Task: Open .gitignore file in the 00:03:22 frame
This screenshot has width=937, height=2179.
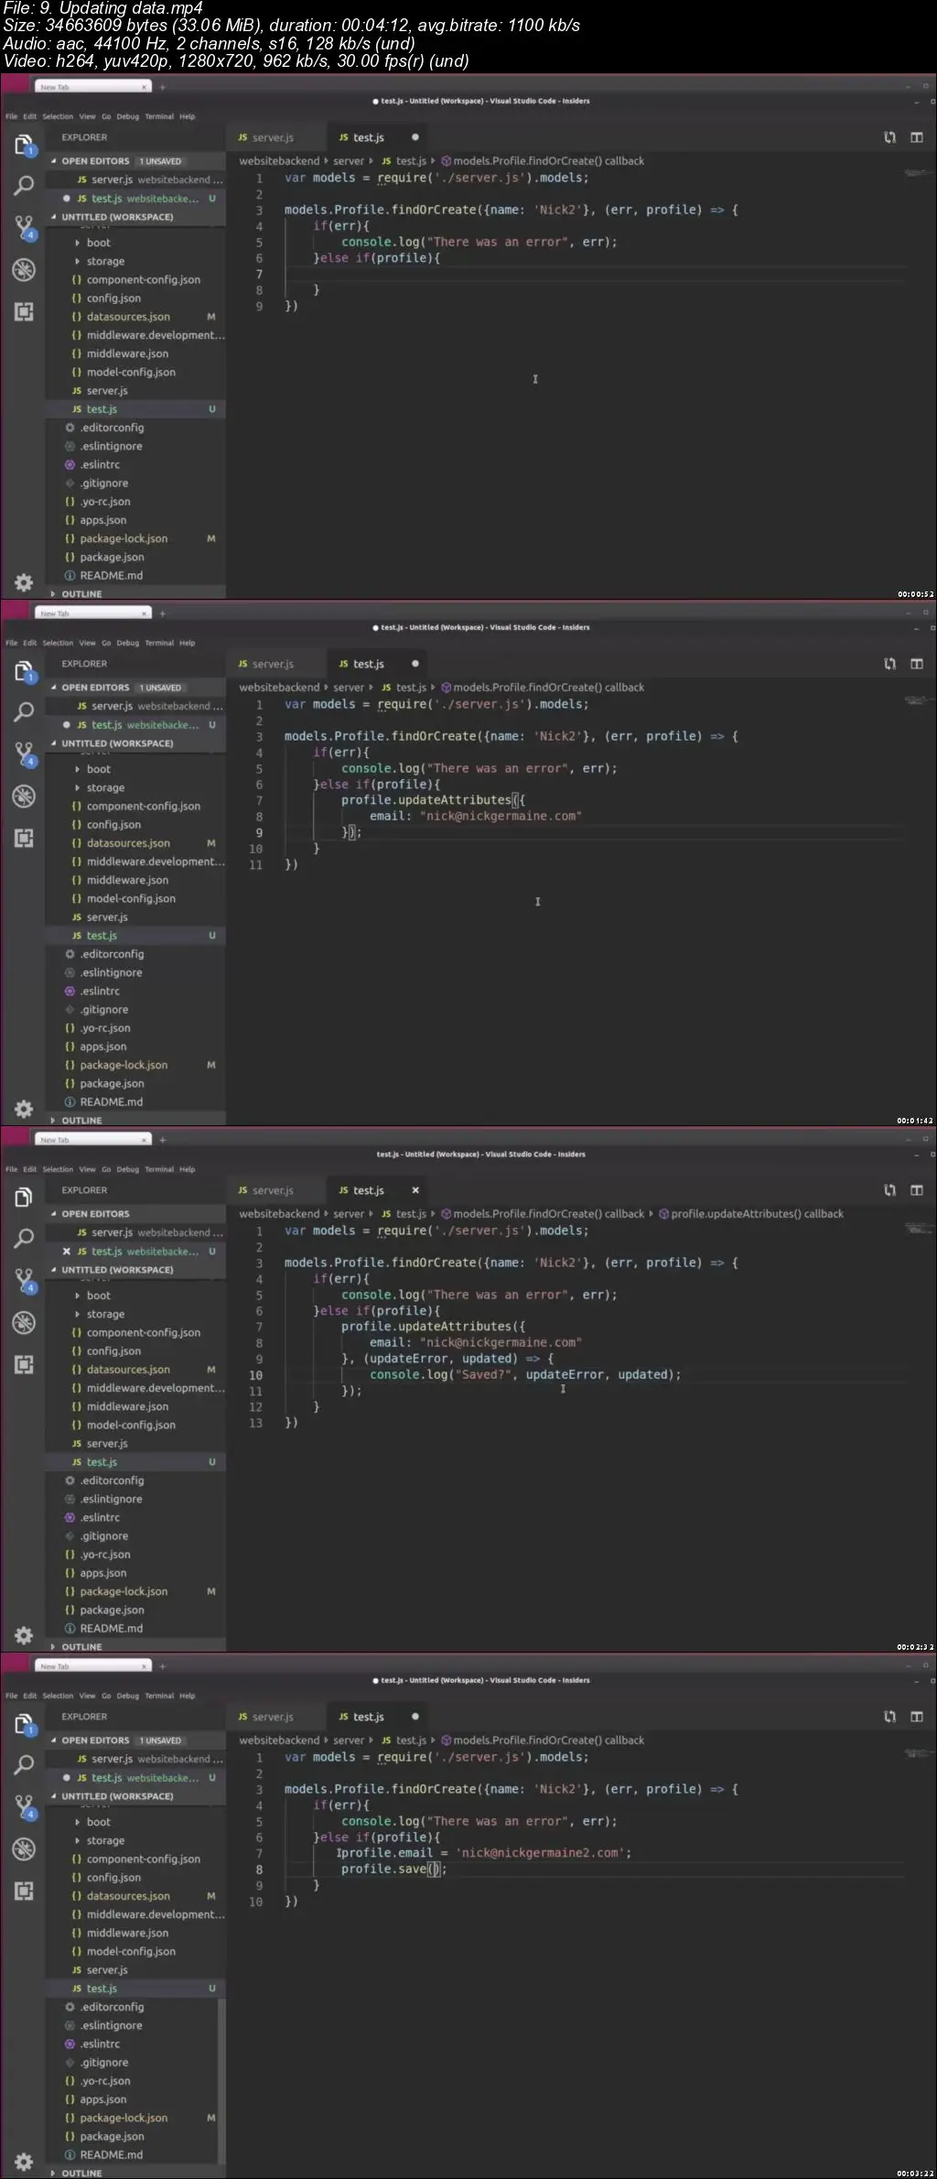Action: click(103, 2063)
